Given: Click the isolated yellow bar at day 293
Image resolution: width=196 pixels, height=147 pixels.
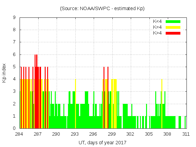Looking at the screenshot, I should coord(75,104).
